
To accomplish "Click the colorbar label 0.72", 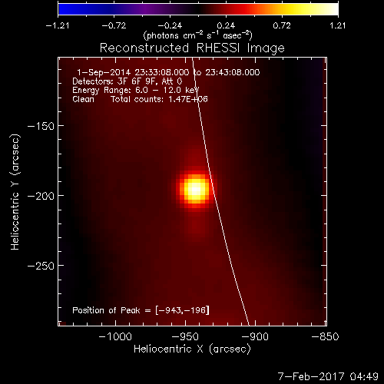I will [x=282, y=25].
